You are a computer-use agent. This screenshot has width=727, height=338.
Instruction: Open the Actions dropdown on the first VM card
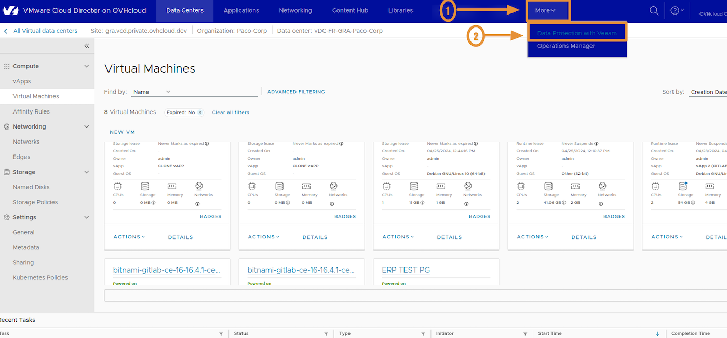click(129, 237)
